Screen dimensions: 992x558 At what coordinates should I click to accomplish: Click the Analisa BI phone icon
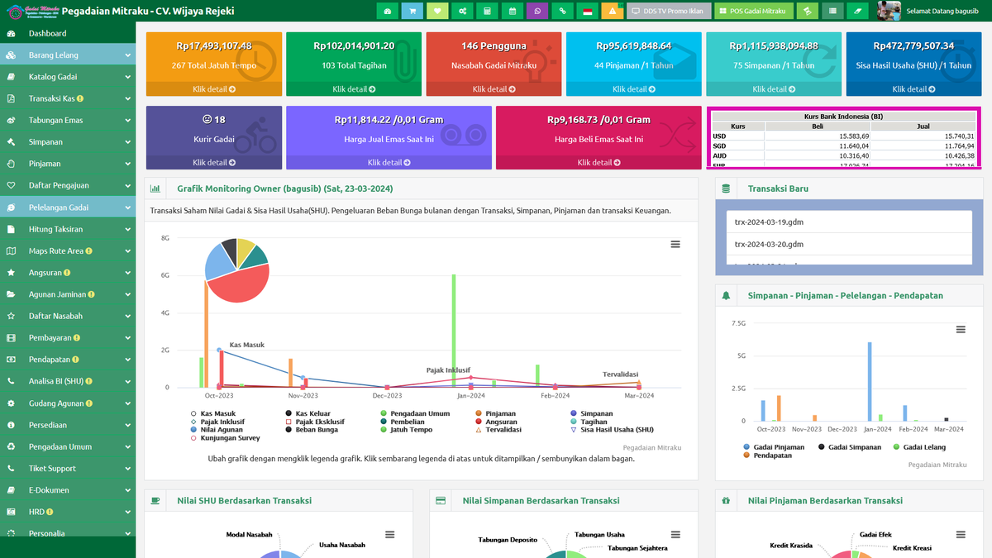pos(11,381)
